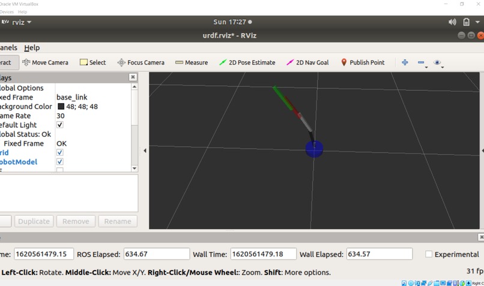Enable the Experimental checkbox
The image size is (484, 286).
(x=428, y=254)
